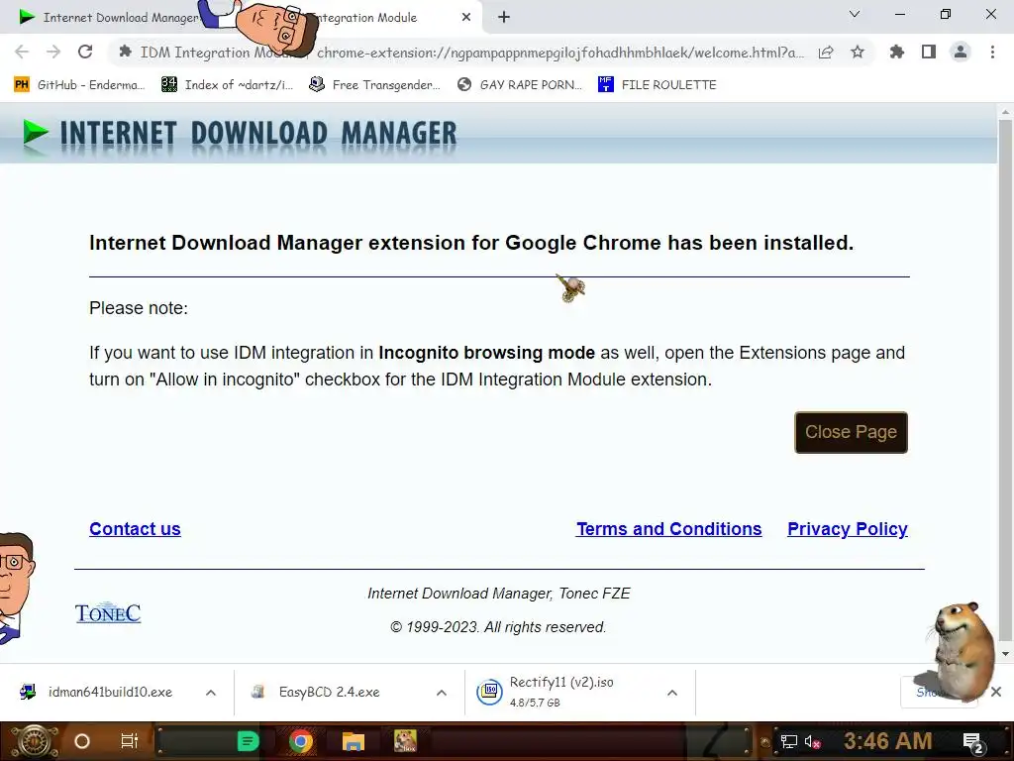Click the extension puzzle icon in address bar
This screenshot has width=1014, height=761.
click(126, 52)
